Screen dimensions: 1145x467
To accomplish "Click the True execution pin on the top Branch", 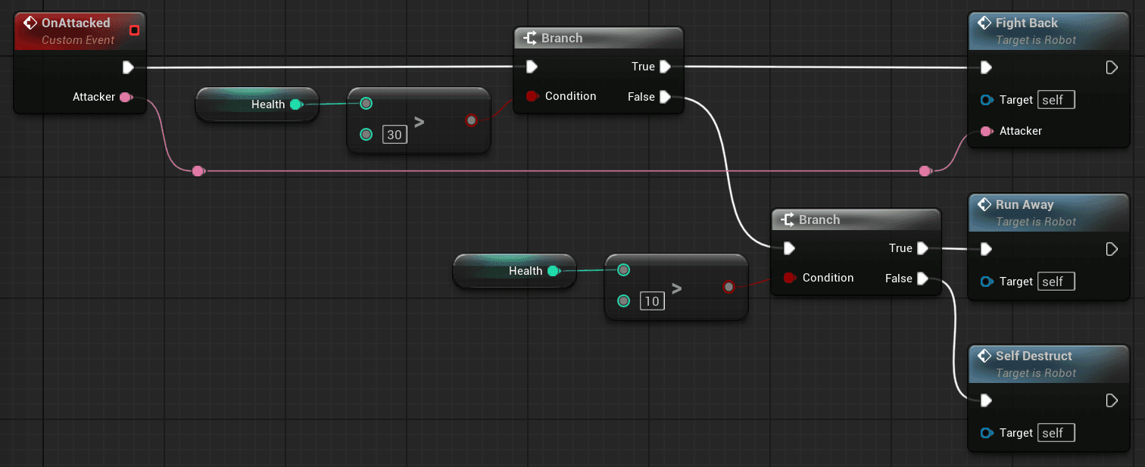I will pos(666,67).
